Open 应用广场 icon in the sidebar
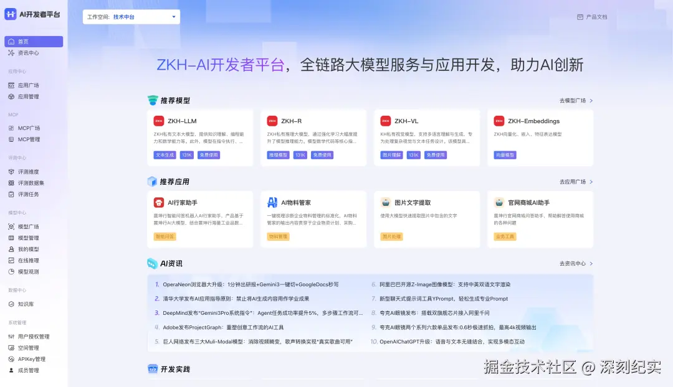 (11, 85)
